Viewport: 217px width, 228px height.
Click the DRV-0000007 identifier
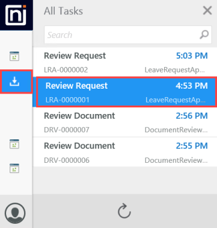[x=67, y=130]
